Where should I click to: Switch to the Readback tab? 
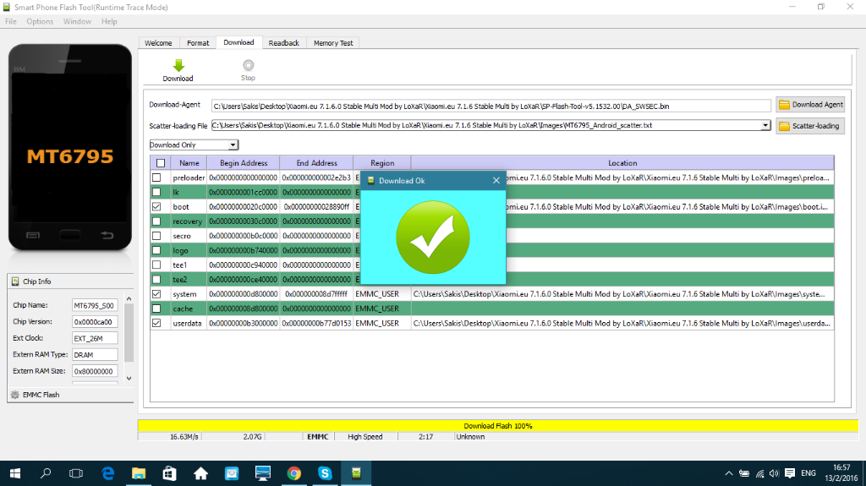[283, 43]
